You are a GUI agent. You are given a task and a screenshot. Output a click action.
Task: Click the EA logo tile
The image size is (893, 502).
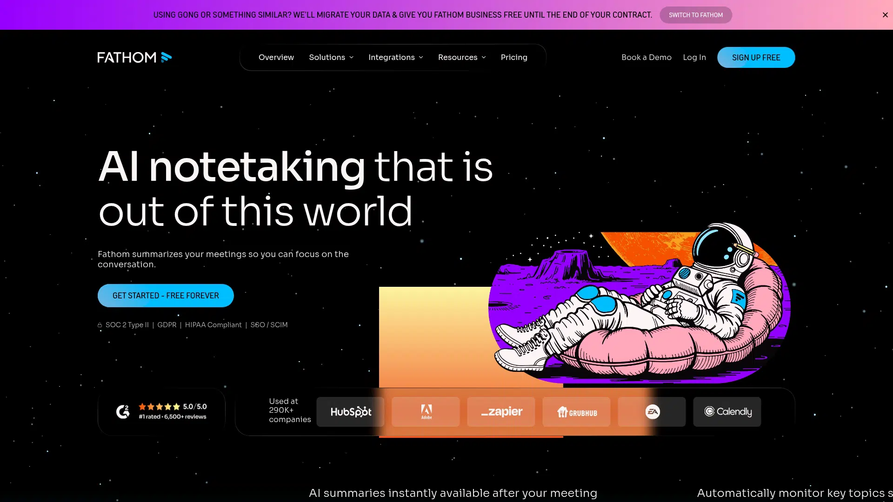[652, 412]
